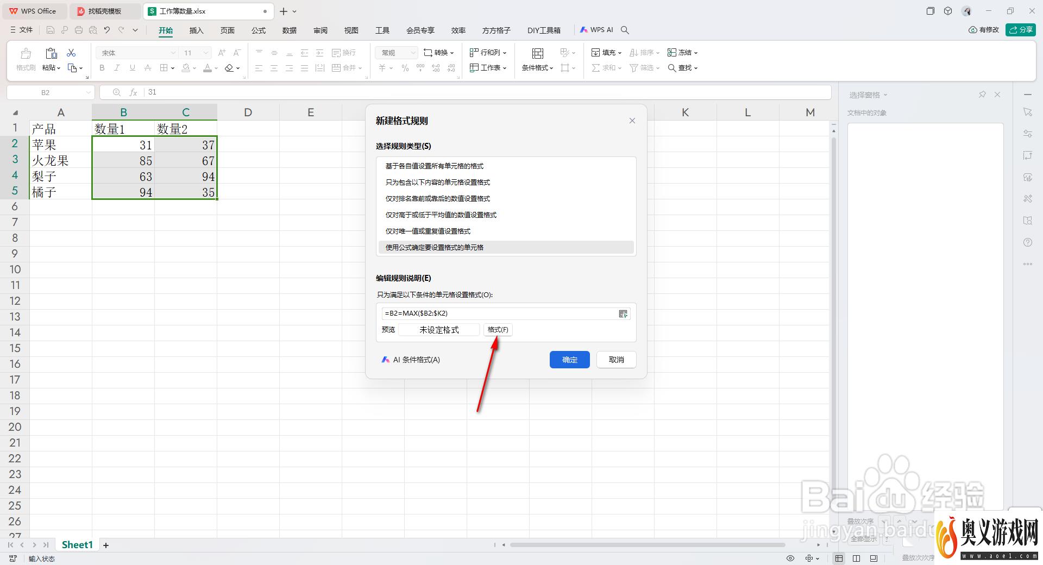Click the range selector icon in formula box
Viewport: 1043px width, 565px height.
coord(623,313)
